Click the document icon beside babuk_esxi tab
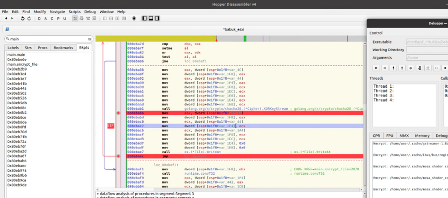The height and width of the screenshot is (198, 448). (x=7, y=29)
